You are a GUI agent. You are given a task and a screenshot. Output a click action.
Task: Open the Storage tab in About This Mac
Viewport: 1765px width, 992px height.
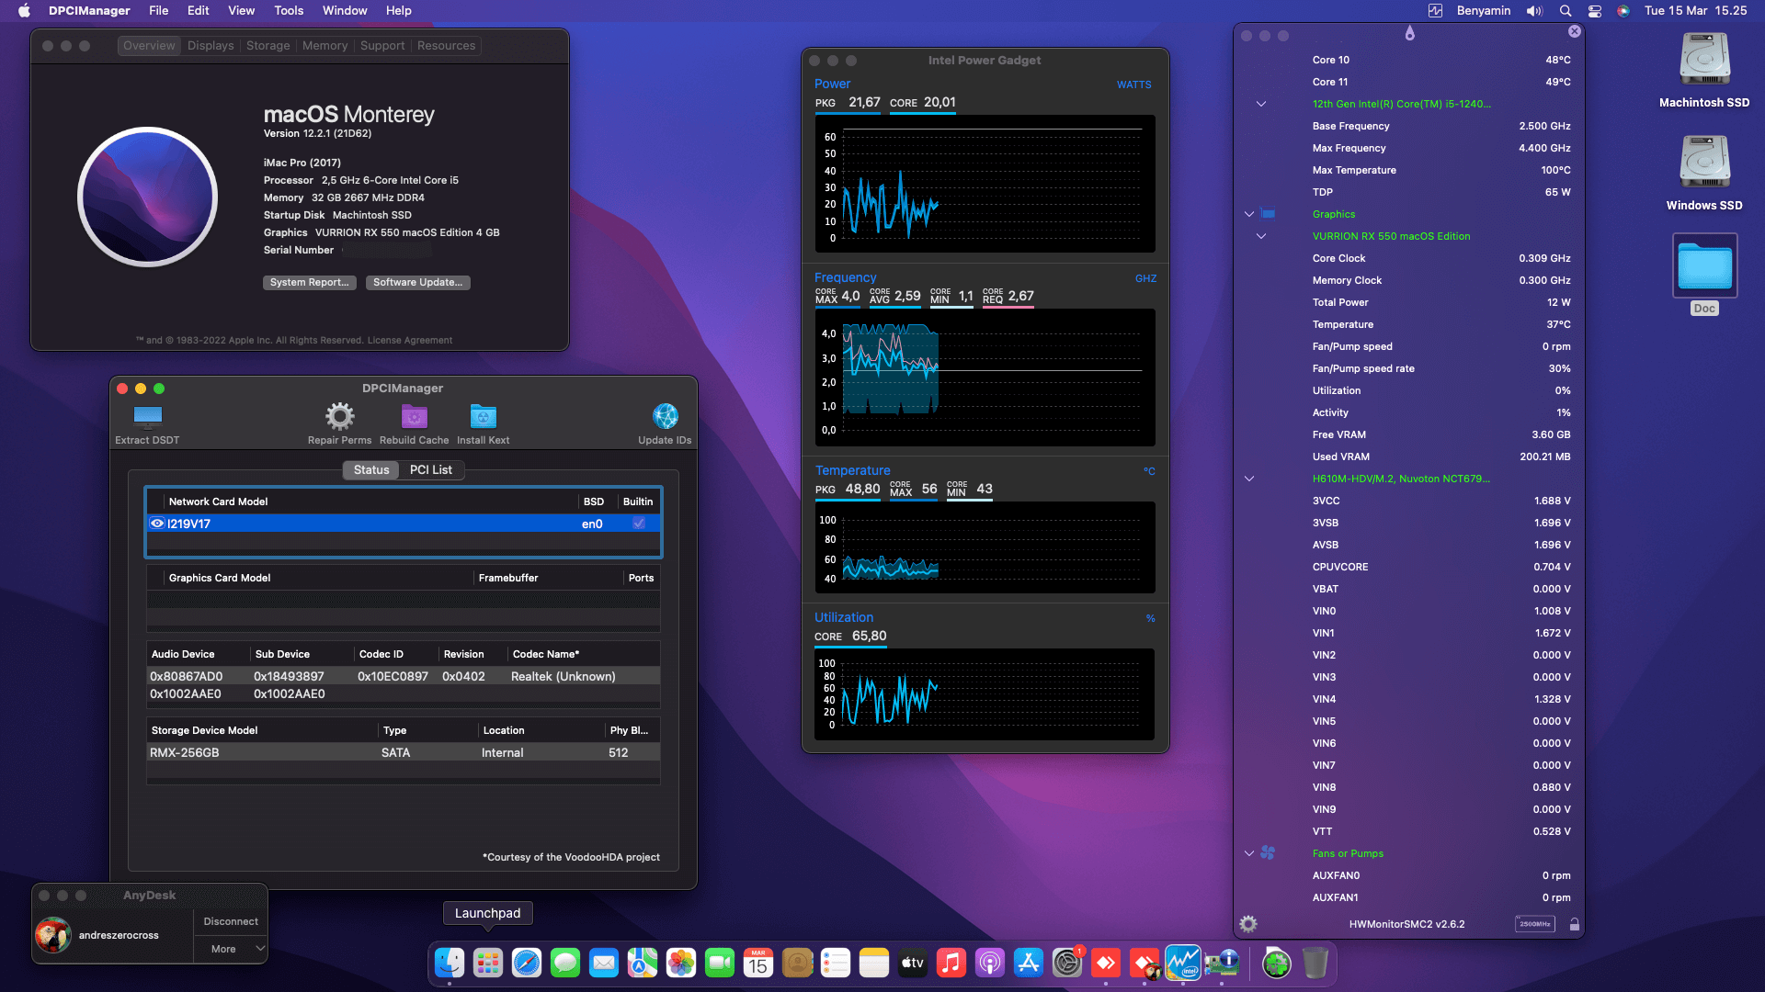(268, 46)
